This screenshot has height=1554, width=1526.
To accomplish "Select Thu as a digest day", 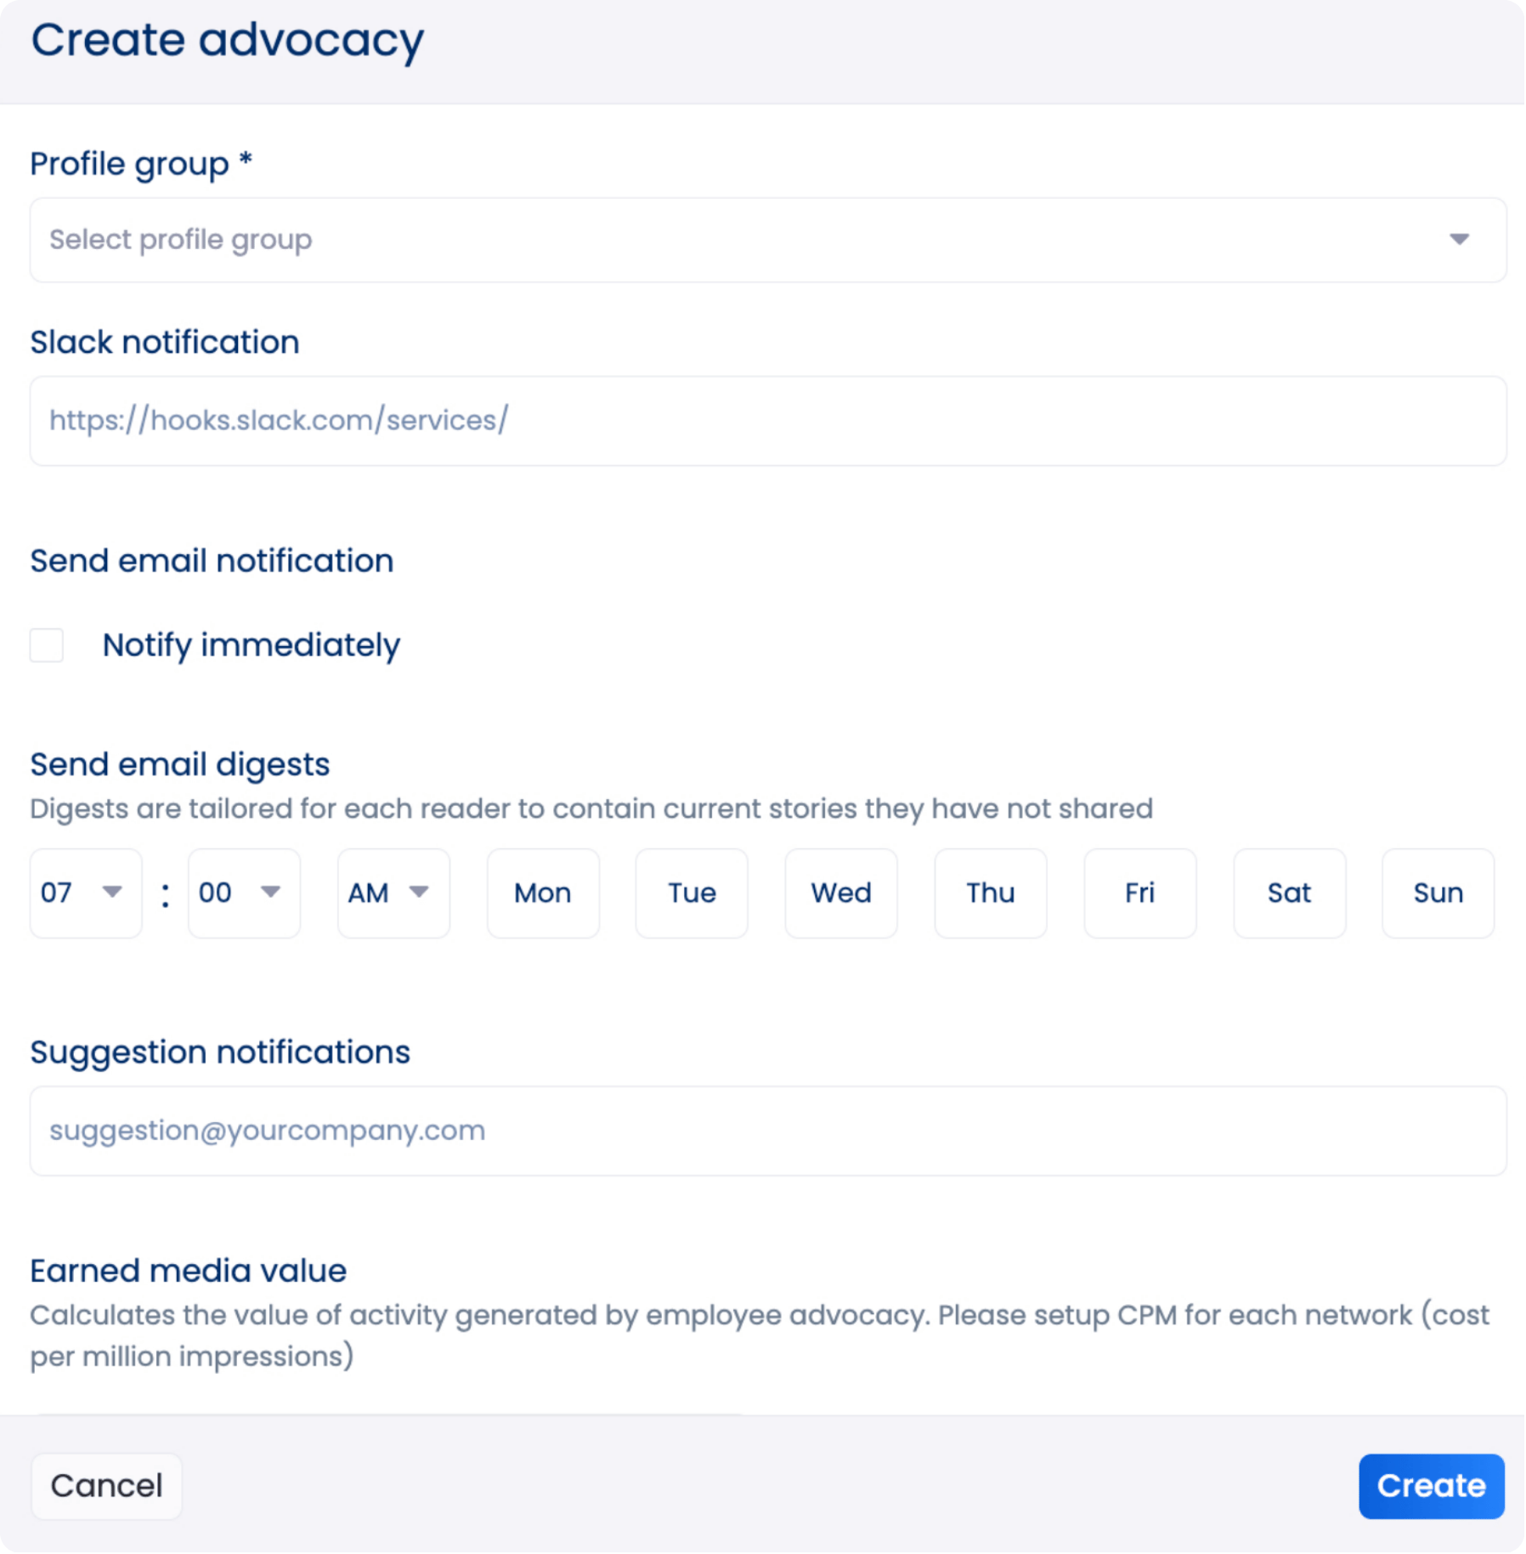I will tap(990, 893).
